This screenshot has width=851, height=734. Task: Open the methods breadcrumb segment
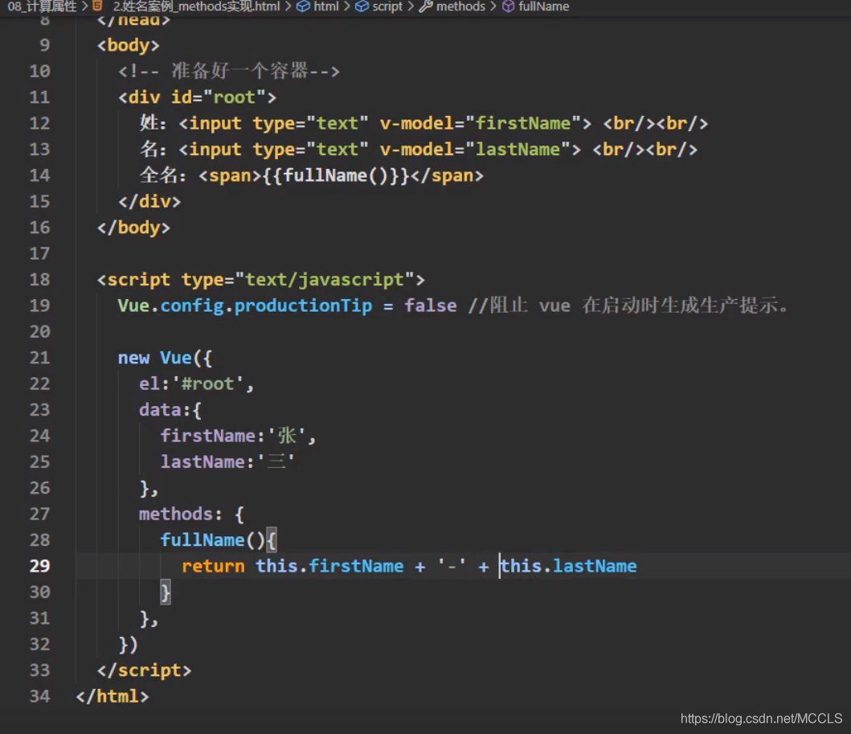pyautogui.click(x=460, y=6)
